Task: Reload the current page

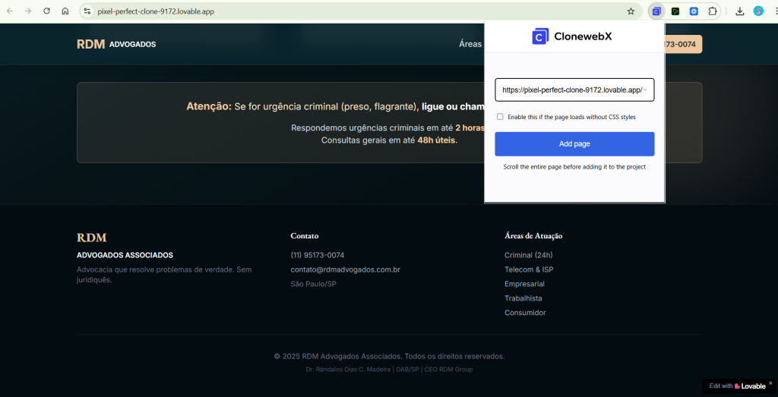Action: pos(46,11)
